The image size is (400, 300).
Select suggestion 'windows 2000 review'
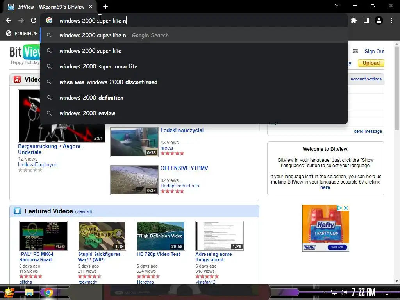pyautogui.click(x=194, y=113)
